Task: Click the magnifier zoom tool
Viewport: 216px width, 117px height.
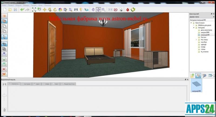Action: 104,10
